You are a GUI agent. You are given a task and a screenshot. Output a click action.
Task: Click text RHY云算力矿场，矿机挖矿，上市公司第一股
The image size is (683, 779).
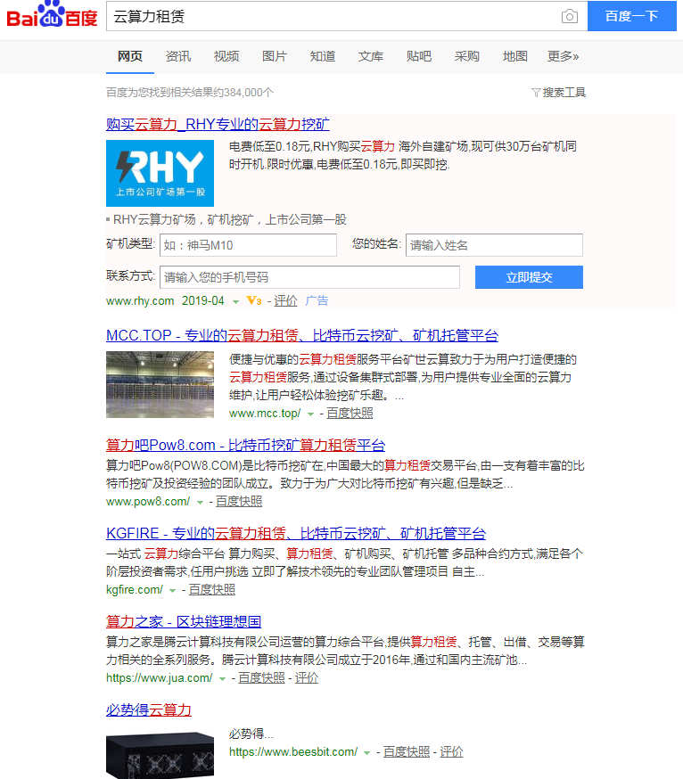point(230,219)
